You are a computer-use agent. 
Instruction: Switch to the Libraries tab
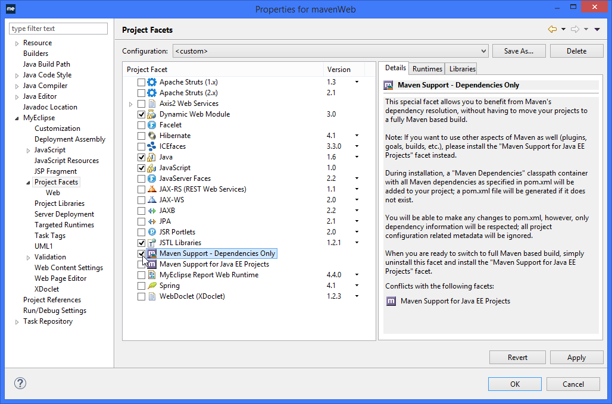(462, 68)
